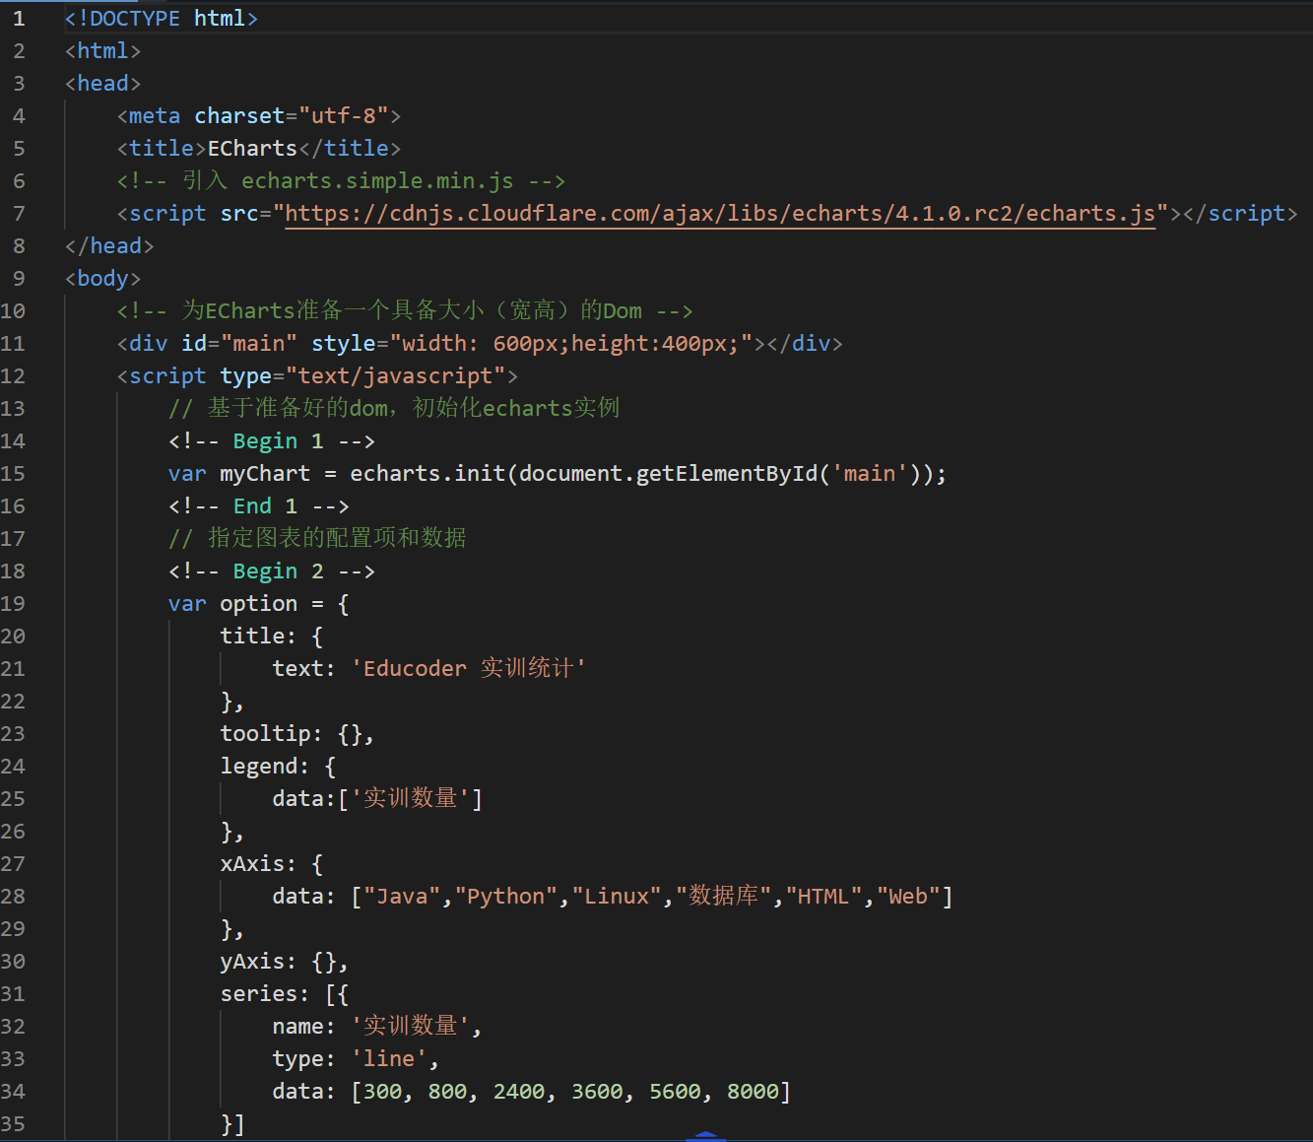Click line number 7 in the gutter

19,214
